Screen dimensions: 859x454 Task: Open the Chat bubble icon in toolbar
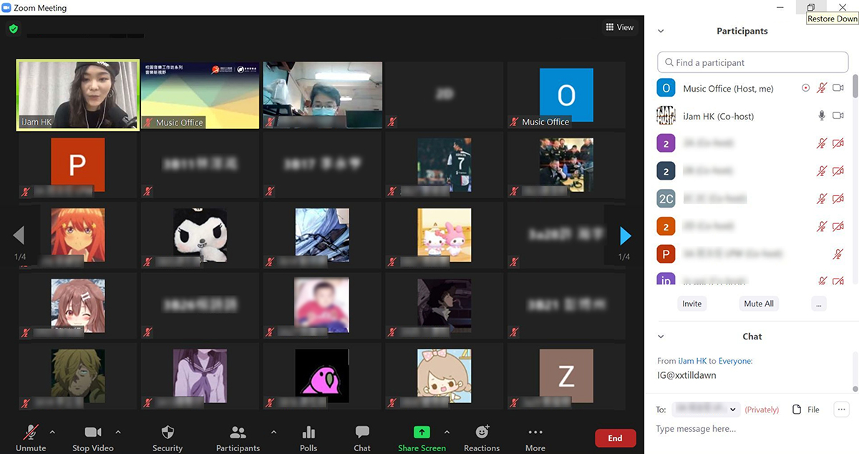click(x=362, y=433)
